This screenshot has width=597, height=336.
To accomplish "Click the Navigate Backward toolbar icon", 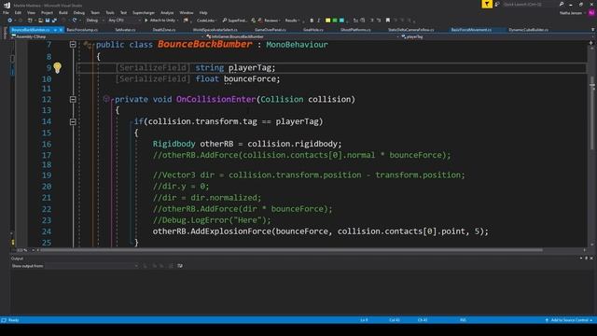I will click(x=10, y=21).
